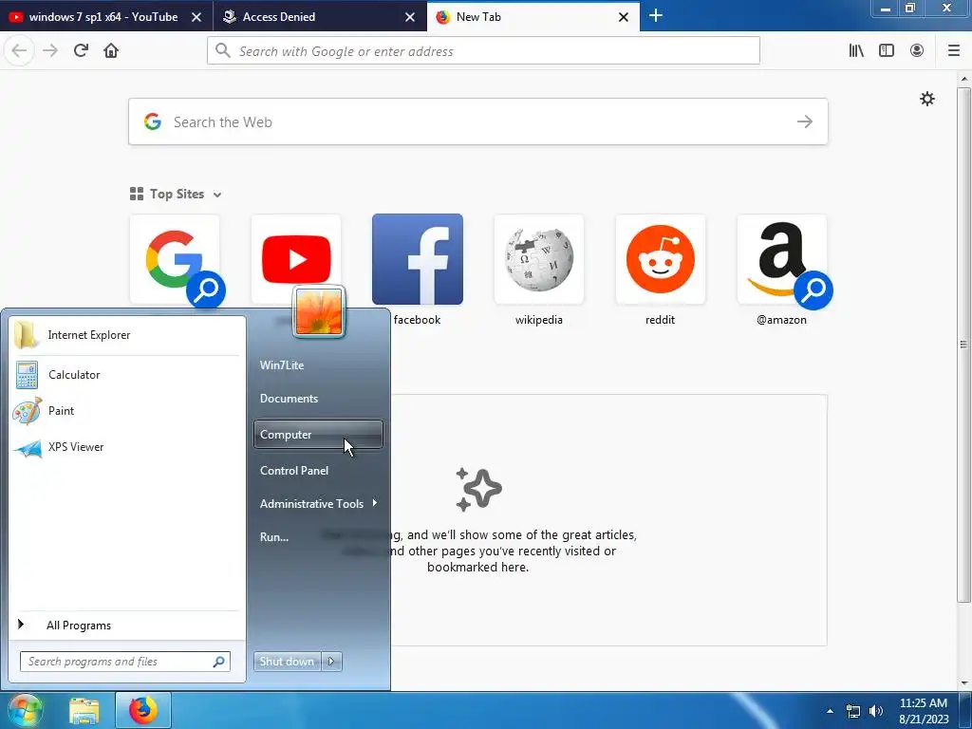This screenshot has width=972, height=729.
Task: Open the Firefox account icon
Action: pyautogui.click(x=917, y=51)
